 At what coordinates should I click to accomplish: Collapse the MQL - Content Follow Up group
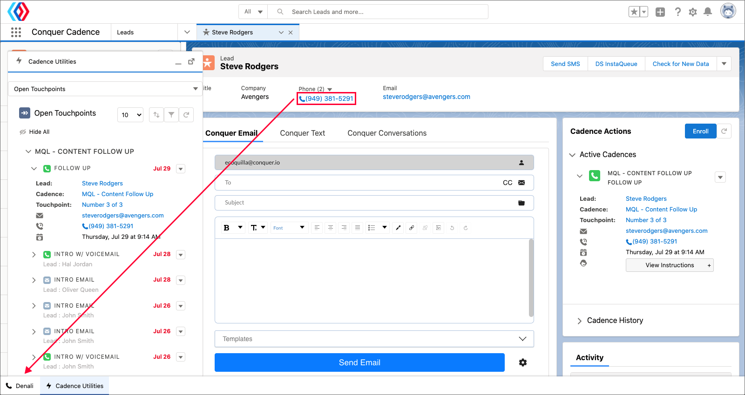(x=28, y=151)
